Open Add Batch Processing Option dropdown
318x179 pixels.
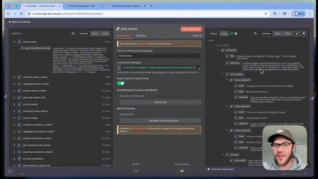(161, 121)
